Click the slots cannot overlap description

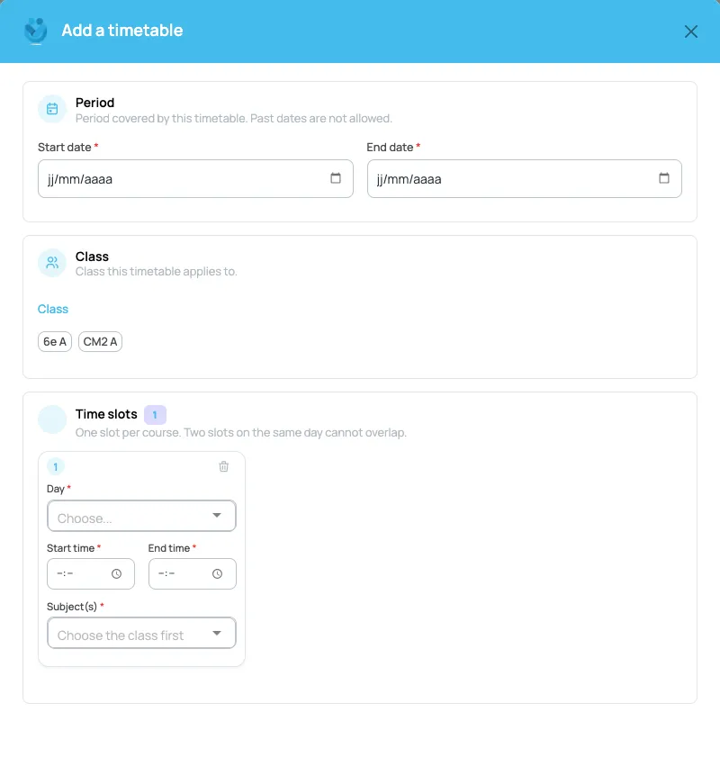pos(241,432)
